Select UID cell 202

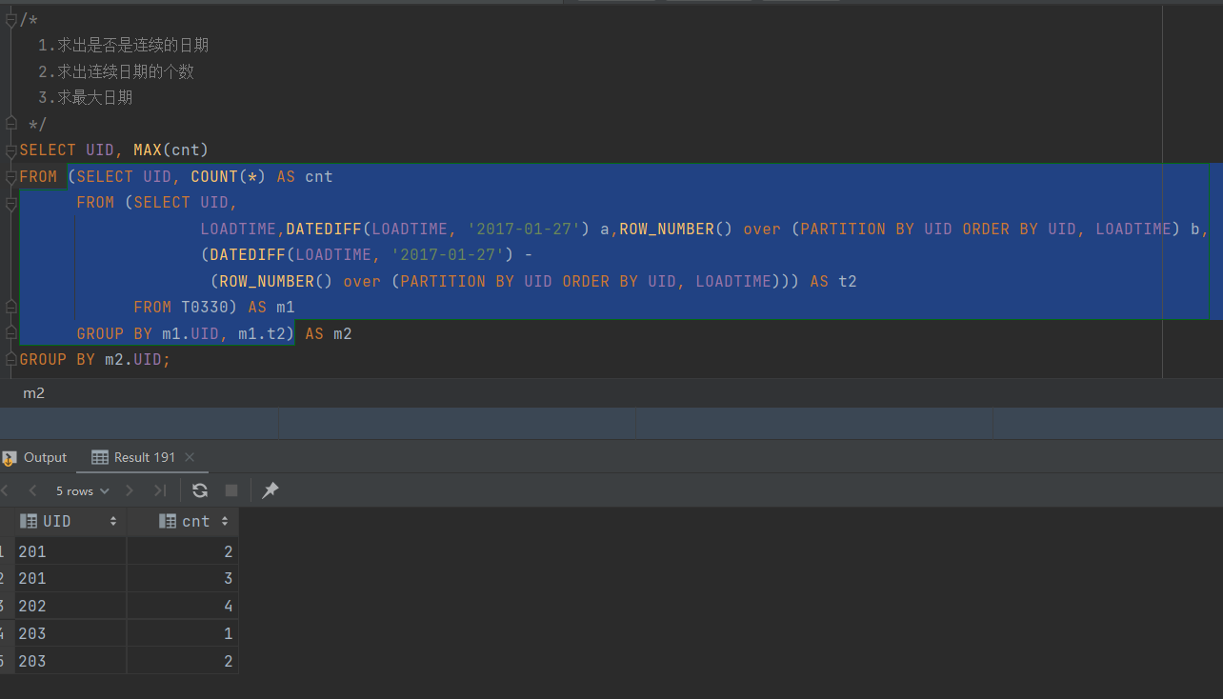pos(70,606)
